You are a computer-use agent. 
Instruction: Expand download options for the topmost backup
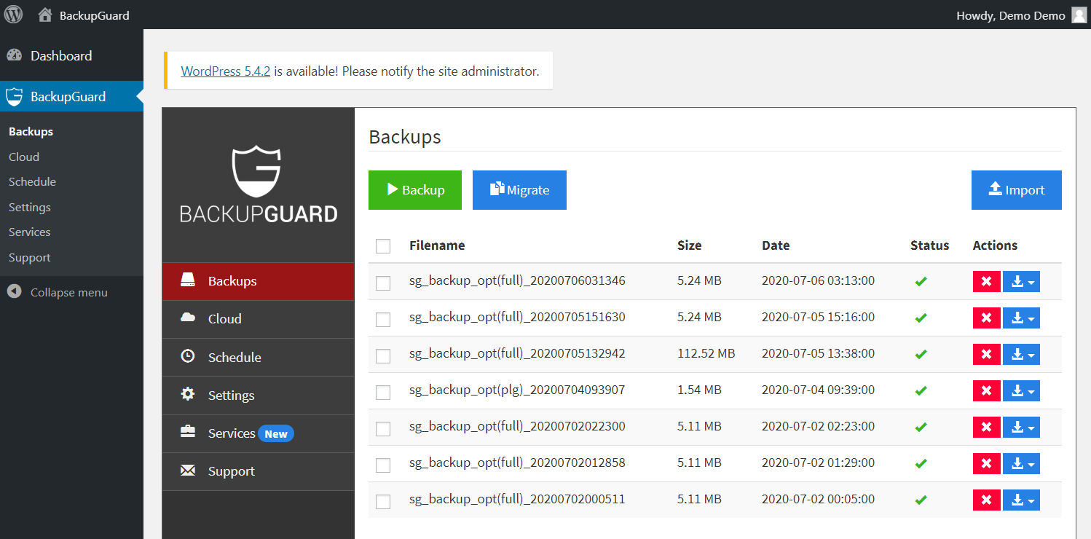[x=1033, y=281]
